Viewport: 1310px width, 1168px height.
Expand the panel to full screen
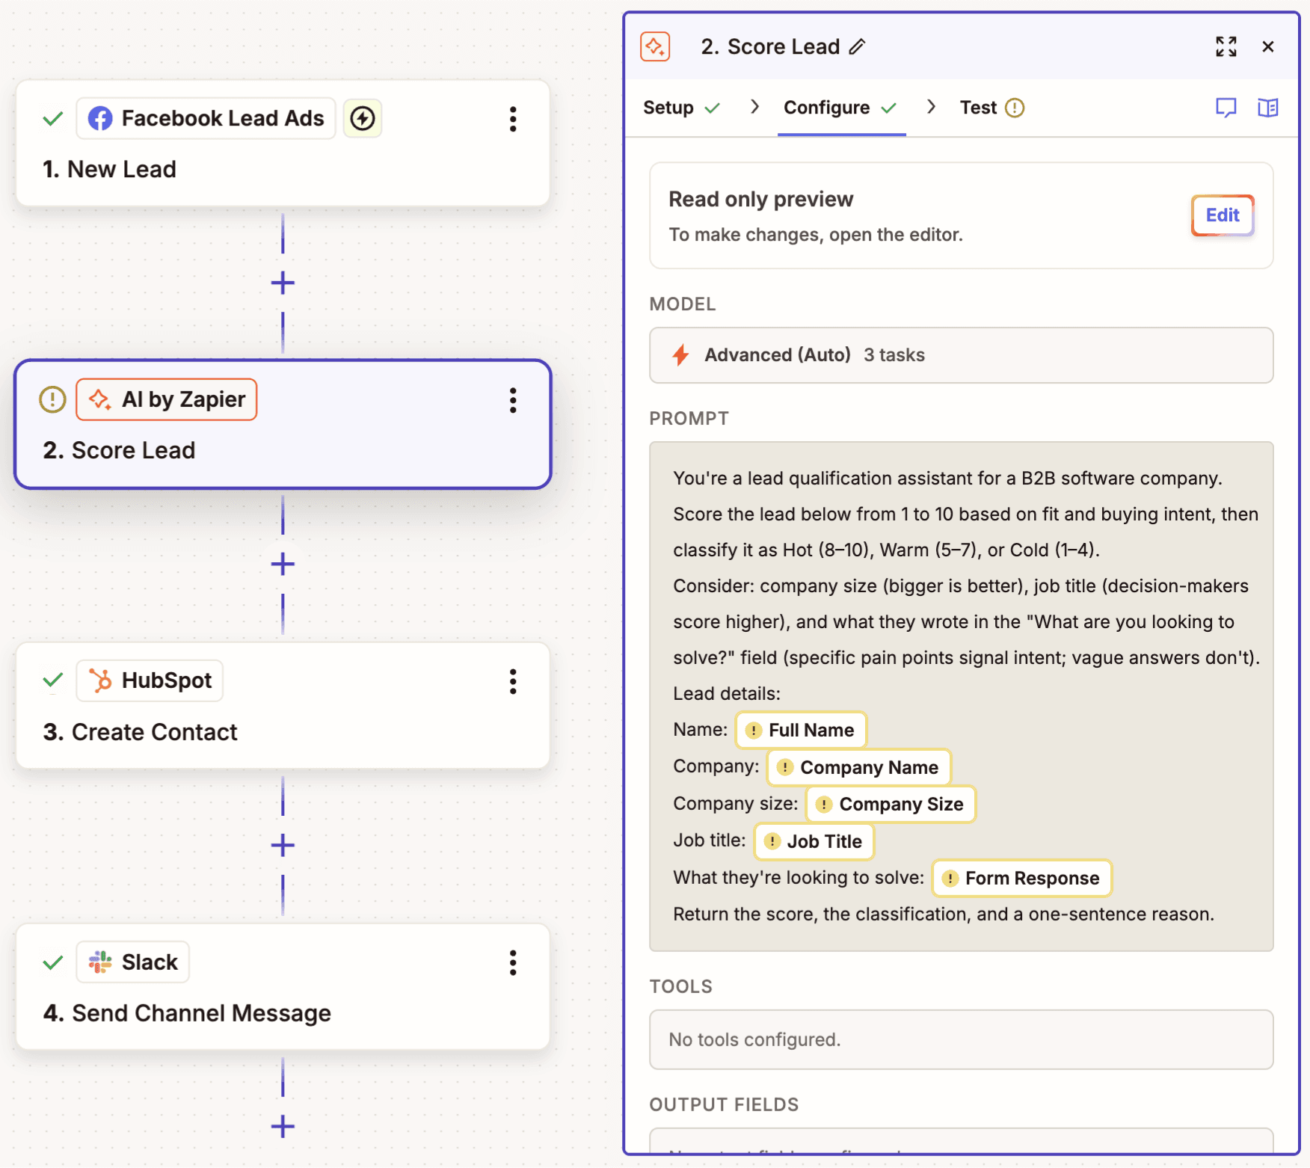coord(1226,46)
